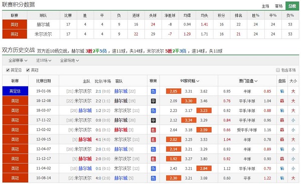The height and width of the screenshot is (184, 301).
Task: Open the 全部场地 dropdown filter
Action: 70,60
